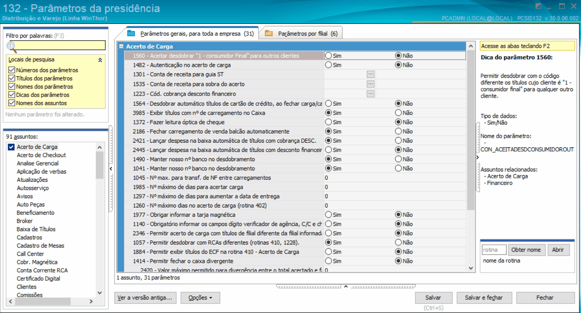Click the blue folder icon of Parâmetros gerais tab
The height and width of the screenshot is (313, 581).
point(131,33)
